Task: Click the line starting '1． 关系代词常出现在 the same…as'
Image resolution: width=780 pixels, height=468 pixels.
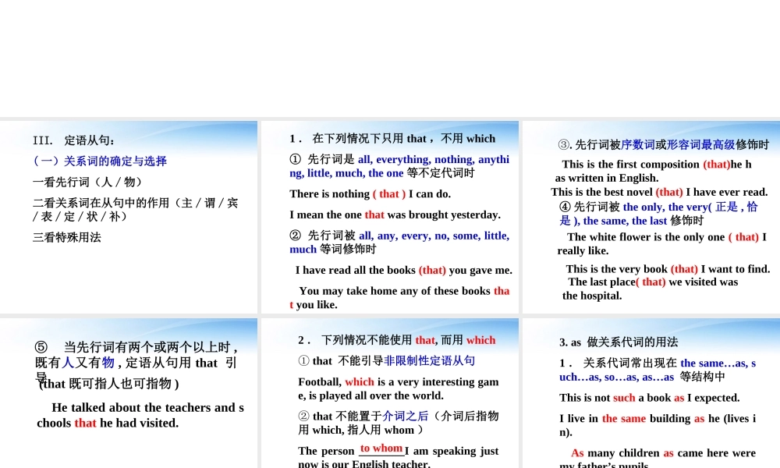Action: click(658, 370)
